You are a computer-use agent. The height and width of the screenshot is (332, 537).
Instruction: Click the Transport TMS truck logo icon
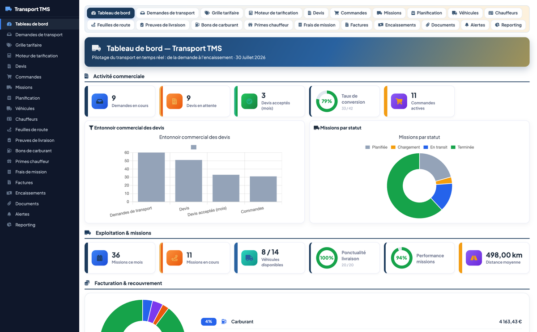9,9
